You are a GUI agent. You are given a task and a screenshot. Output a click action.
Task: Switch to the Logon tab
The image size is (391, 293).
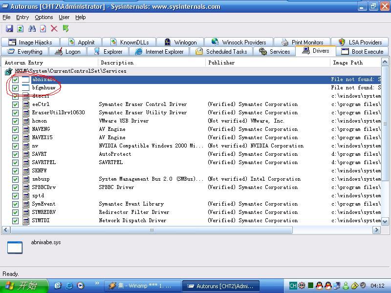[68, 52]
